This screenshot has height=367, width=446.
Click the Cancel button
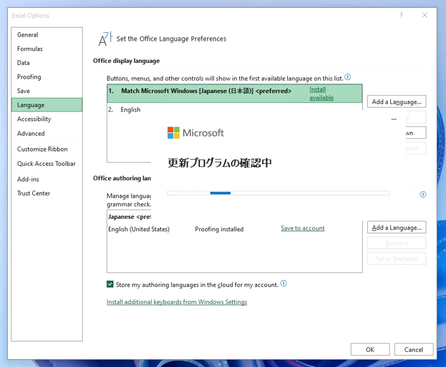pos(414,349)
